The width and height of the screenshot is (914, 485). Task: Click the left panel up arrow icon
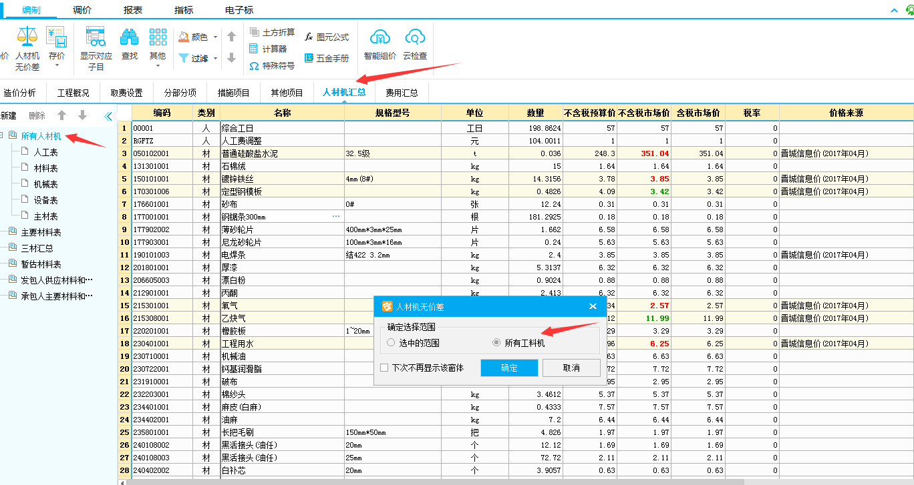[61, 115]
